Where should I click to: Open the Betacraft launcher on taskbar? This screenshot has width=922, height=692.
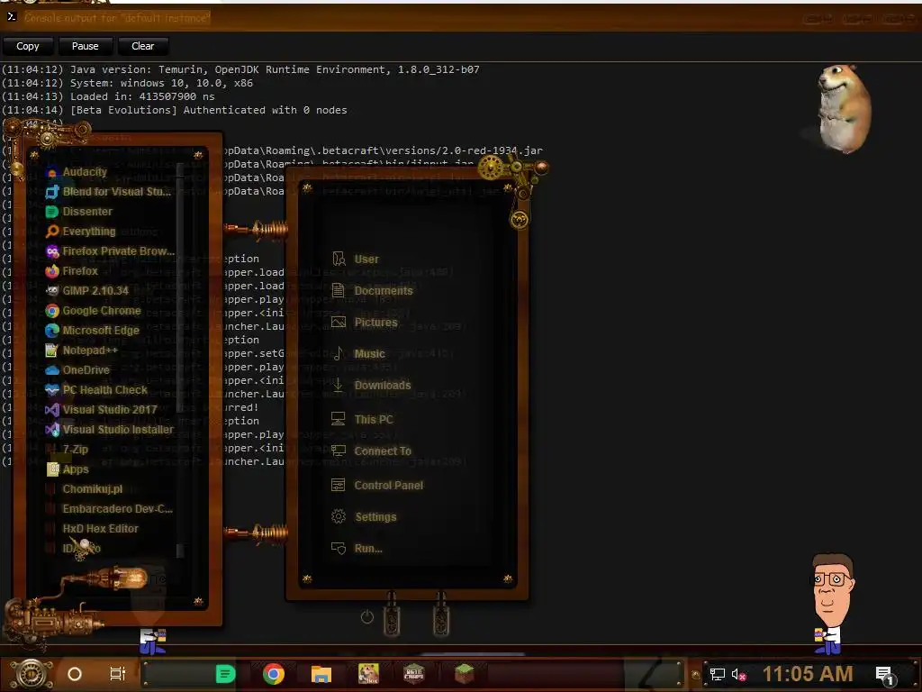[x=414, y=673]
